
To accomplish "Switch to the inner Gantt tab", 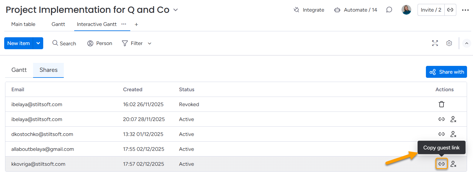I will (x=19, y=70).
